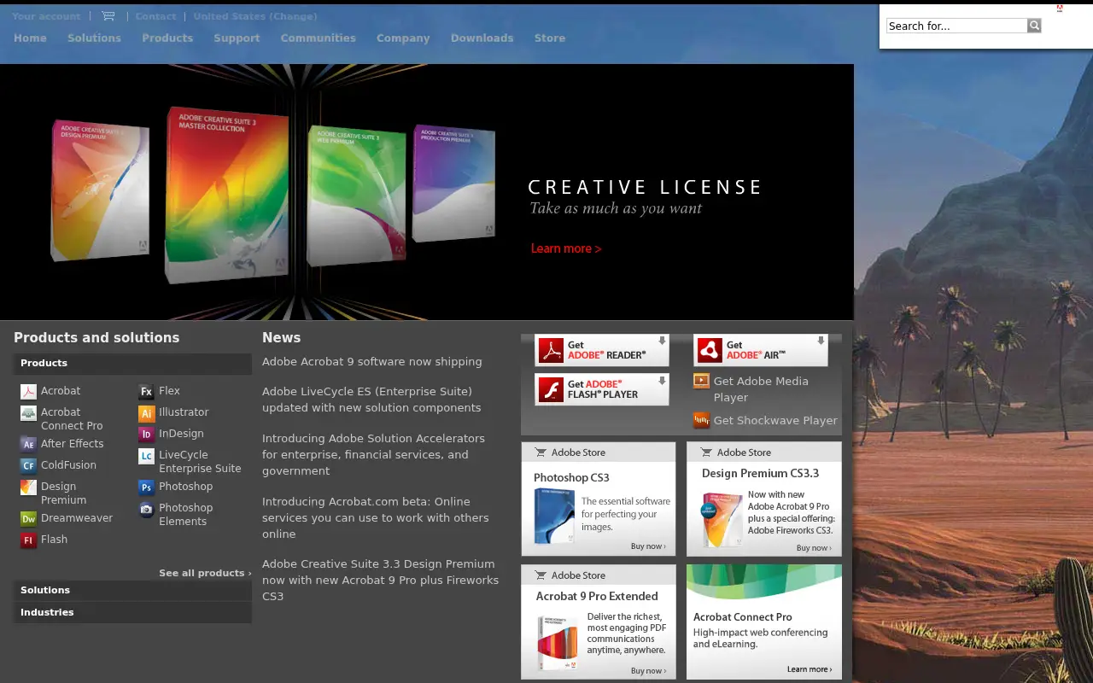Focus the Search for... input field

coord(956,26)
